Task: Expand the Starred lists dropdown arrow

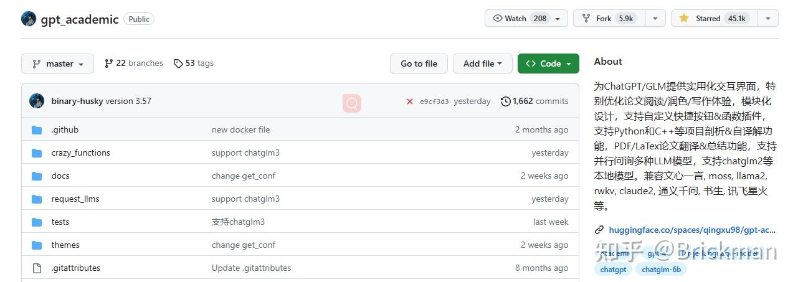Action: (767, 19)
